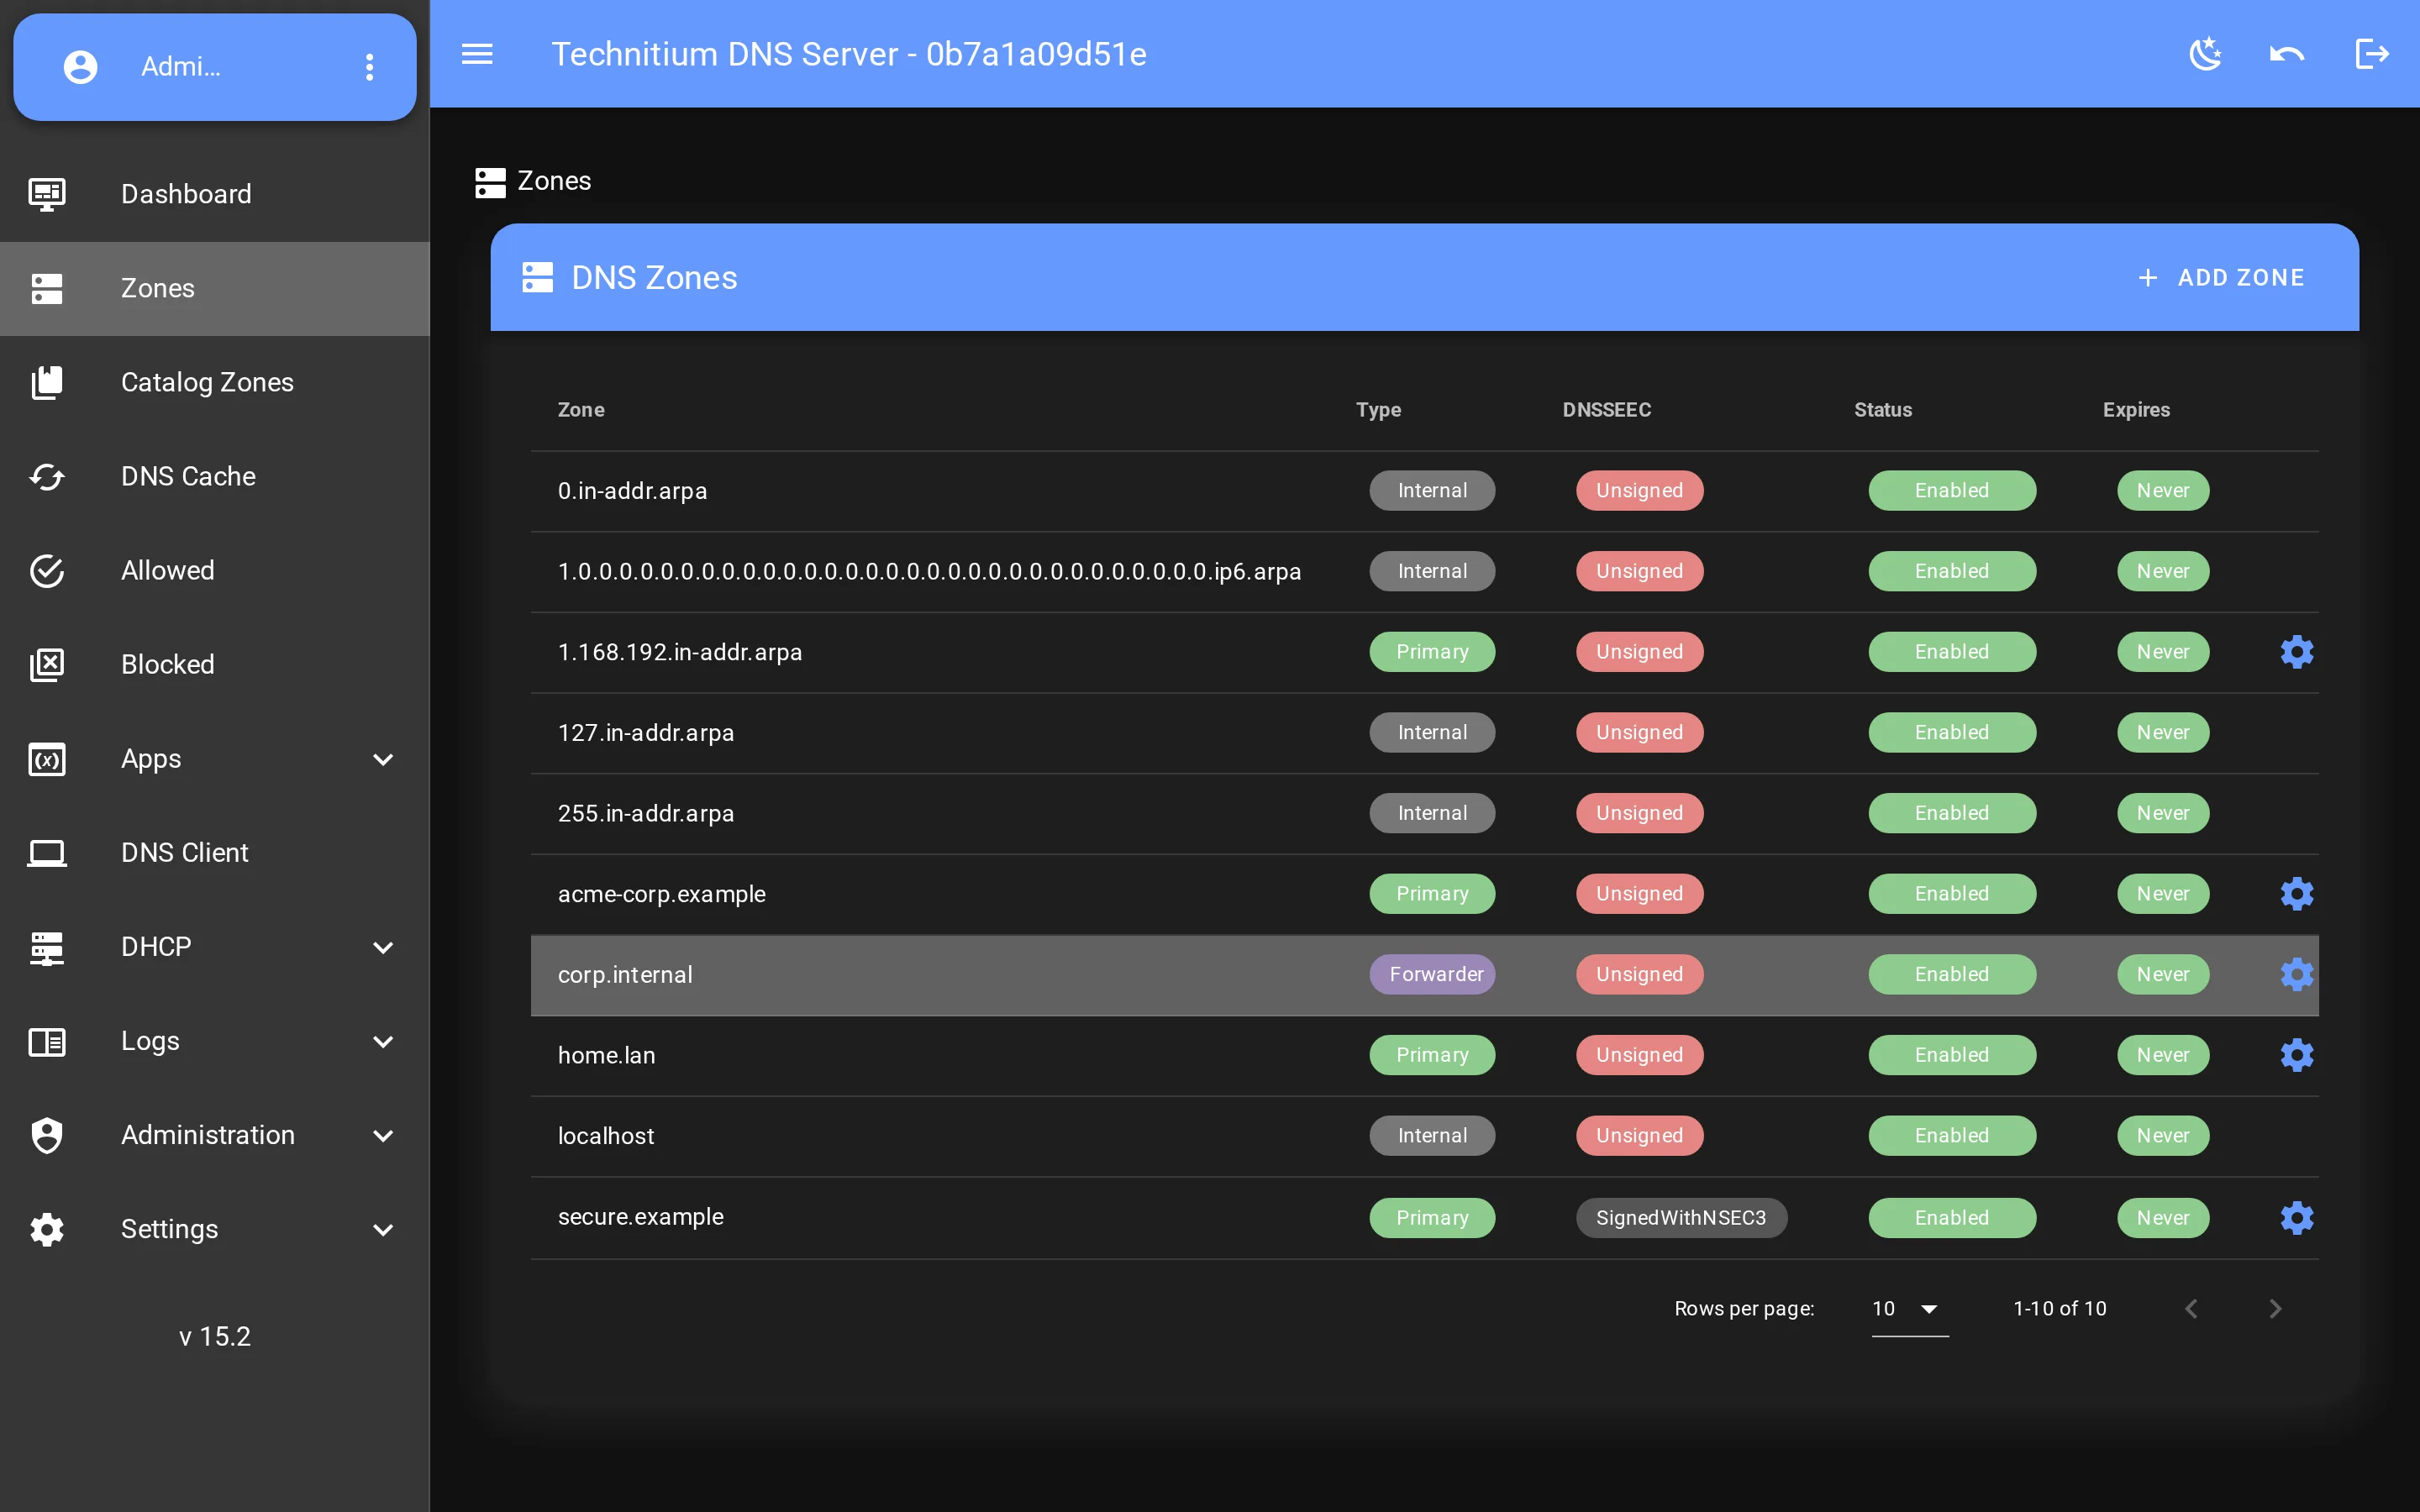Select Zones in the sidebar
The width and height of the screenshot is (2420, 1512).
tap(215, 289)
